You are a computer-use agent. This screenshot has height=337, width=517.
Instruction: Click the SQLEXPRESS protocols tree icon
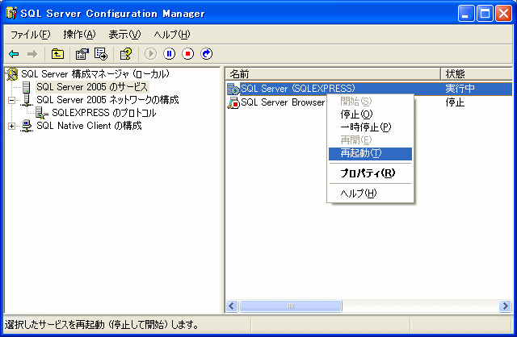coord(42,113)
